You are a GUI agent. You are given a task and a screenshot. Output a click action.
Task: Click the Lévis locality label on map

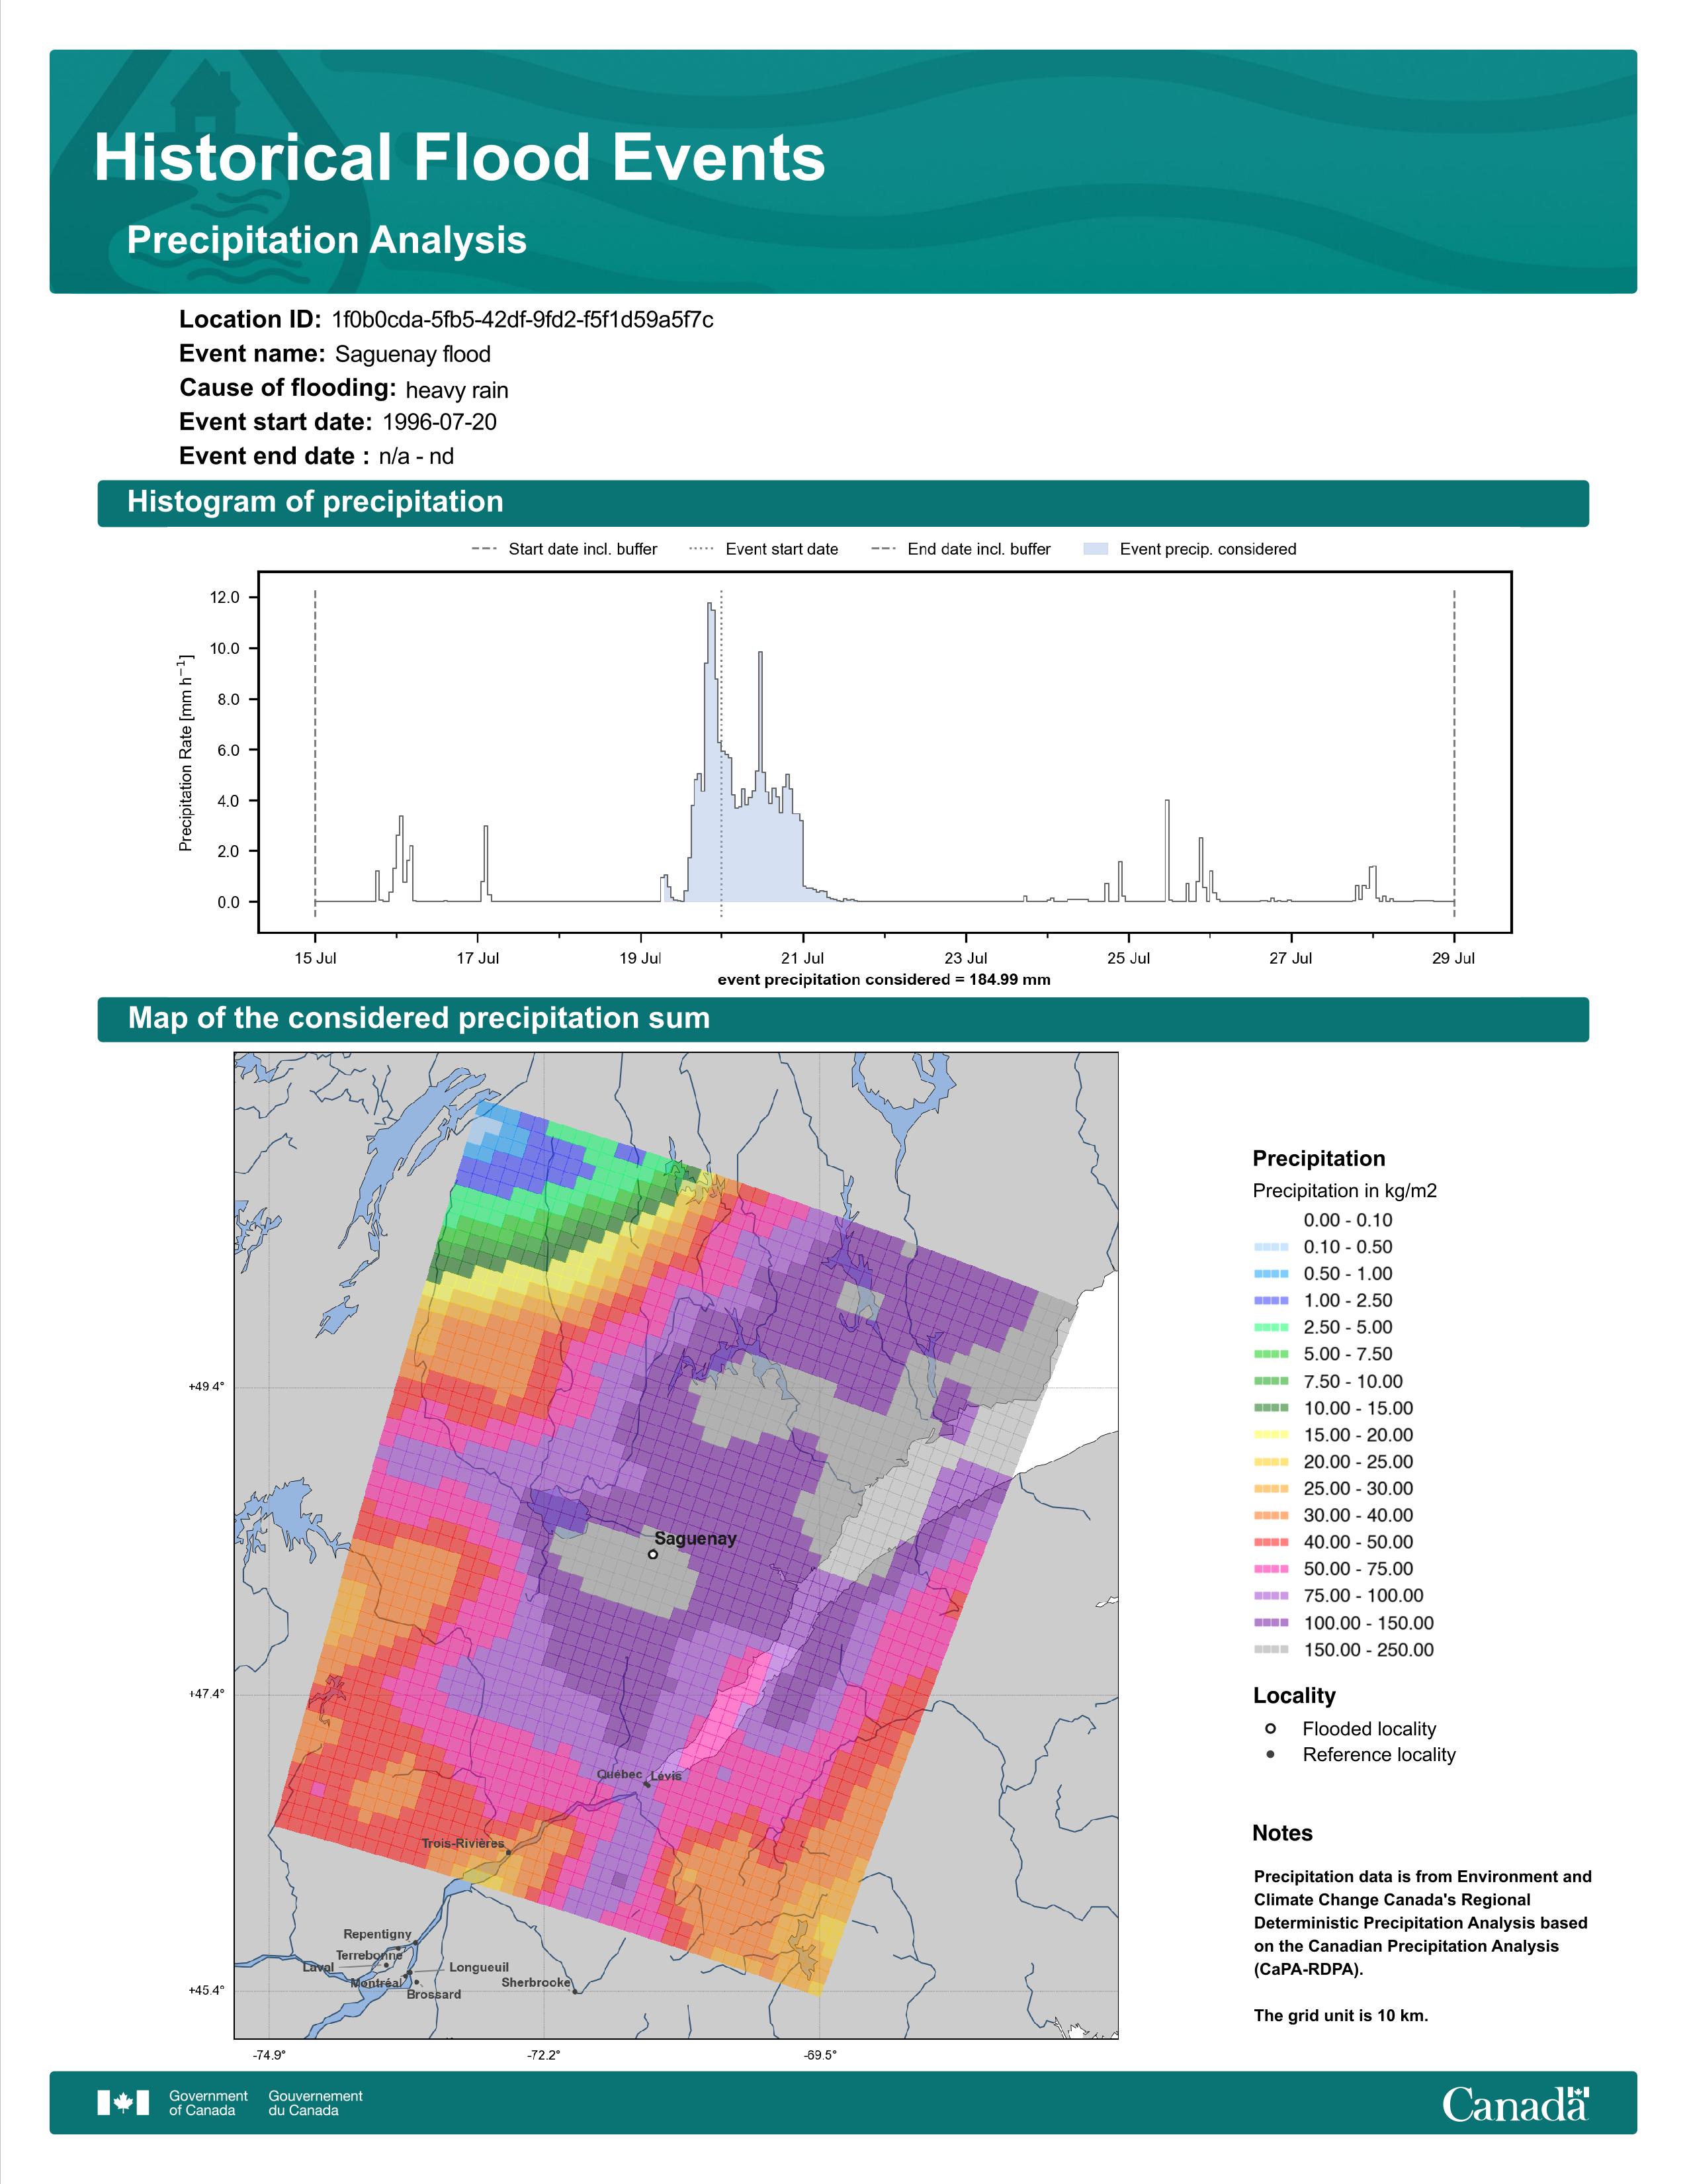(x=666, y=1776)
